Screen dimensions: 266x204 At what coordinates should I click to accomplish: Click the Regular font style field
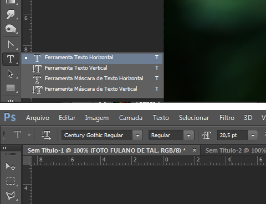pyautogui.click(x=166, y=135)
